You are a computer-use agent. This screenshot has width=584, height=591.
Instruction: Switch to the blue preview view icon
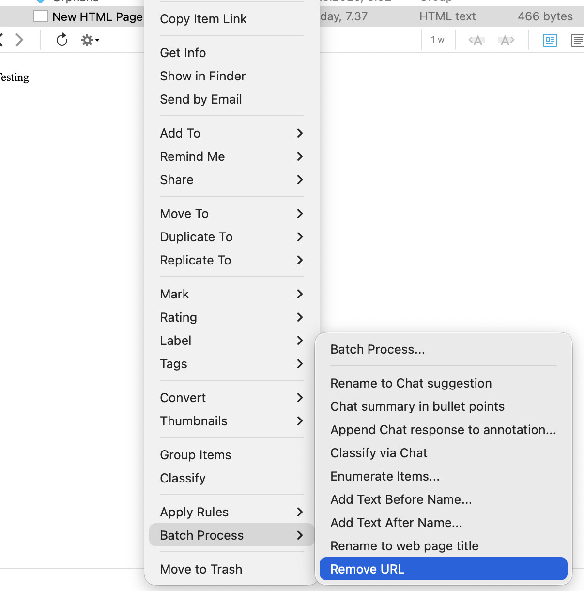[x=550, y=40]
